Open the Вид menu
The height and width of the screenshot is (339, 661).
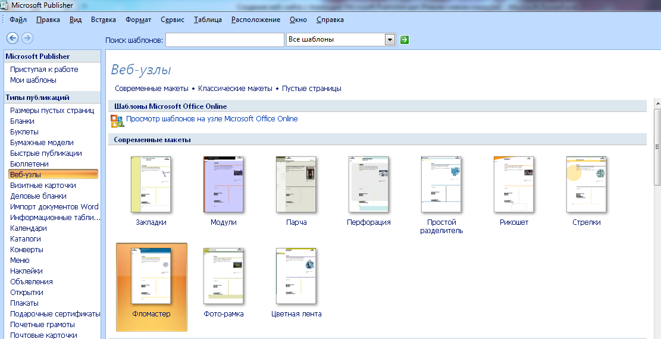click(76, 20)
